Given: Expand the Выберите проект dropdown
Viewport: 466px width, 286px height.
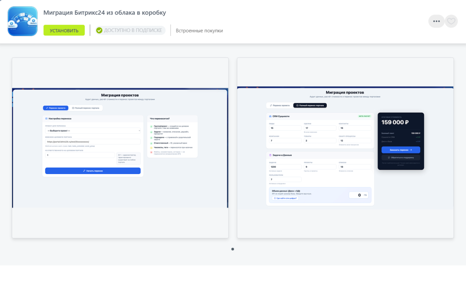Looking at the screenshot, I should [93, 130].
